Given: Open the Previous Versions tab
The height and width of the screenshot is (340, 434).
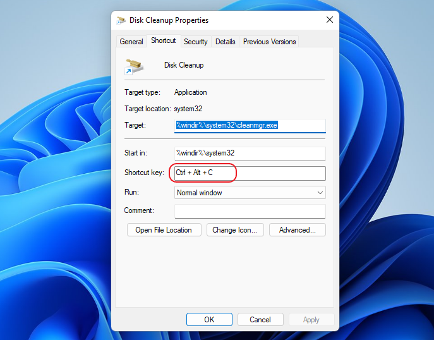Looking at the screenshot, I should (x=269, y=42).
